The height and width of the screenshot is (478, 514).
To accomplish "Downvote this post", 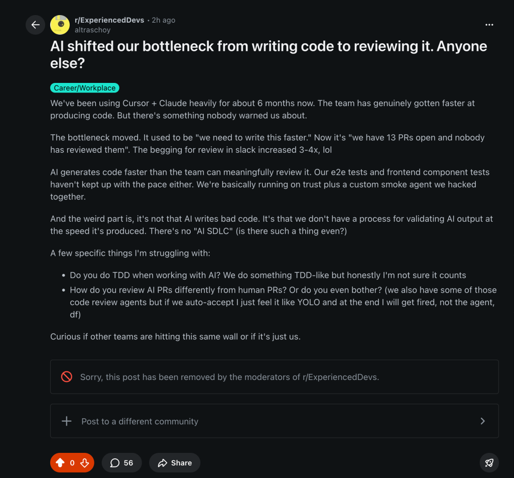I will pos(84,463).
